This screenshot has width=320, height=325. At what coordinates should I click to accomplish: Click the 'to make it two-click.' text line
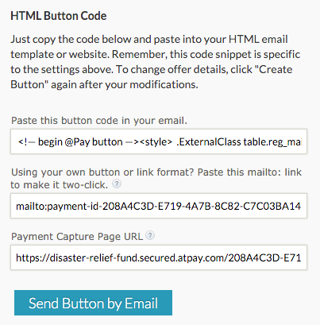60,184
